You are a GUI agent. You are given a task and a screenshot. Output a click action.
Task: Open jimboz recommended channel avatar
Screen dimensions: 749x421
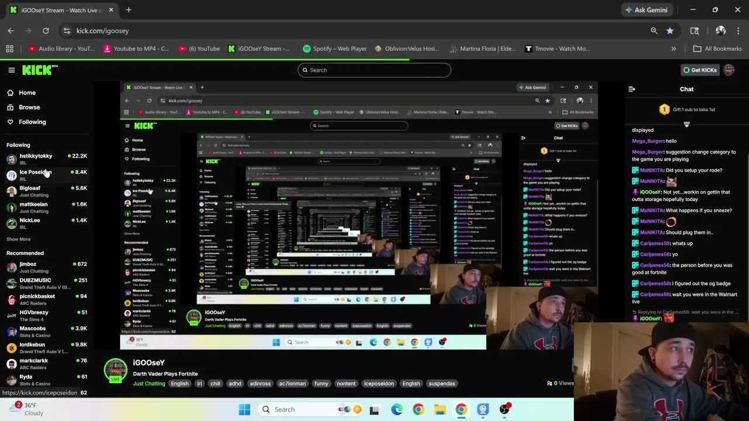coord(11,267)
